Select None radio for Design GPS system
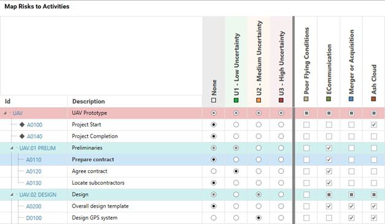This screenshot has width=385, height=224. (x=214, y=218)
